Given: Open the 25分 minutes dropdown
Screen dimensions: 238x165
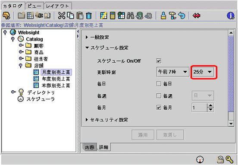Looking at the screenshot, I should 203,72.
